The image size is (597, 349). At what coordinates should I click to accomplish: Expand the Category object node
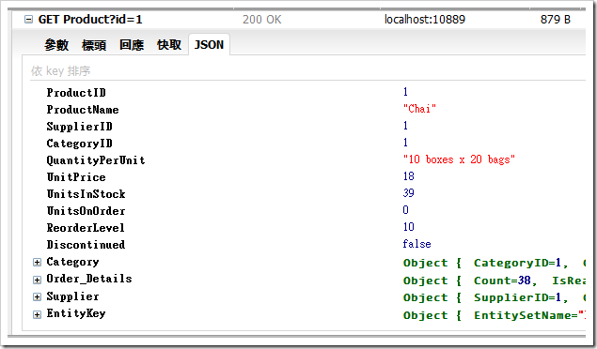tap(37, 263)
